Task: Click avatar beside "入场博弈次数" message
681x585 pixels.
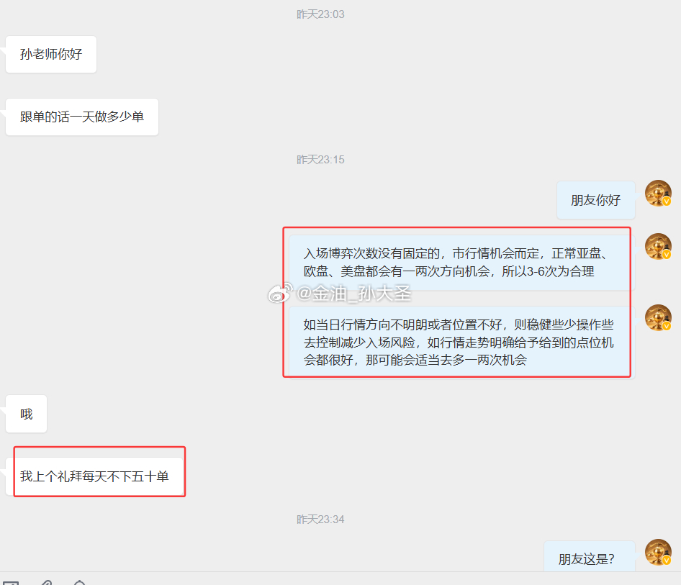Action: point(658,247)
